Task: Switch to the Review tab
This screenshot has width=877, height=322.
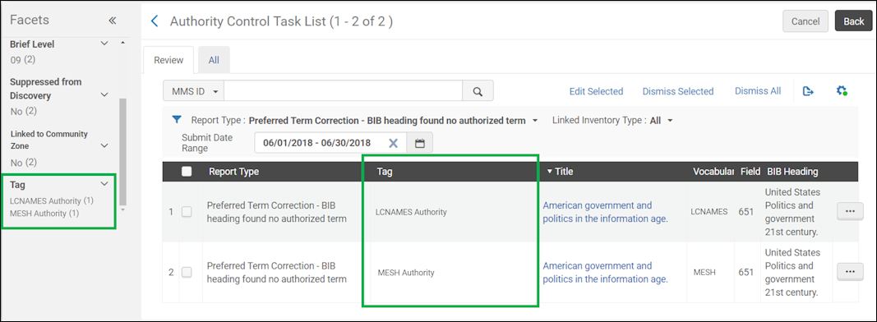Action: click(x=169, y=60)
